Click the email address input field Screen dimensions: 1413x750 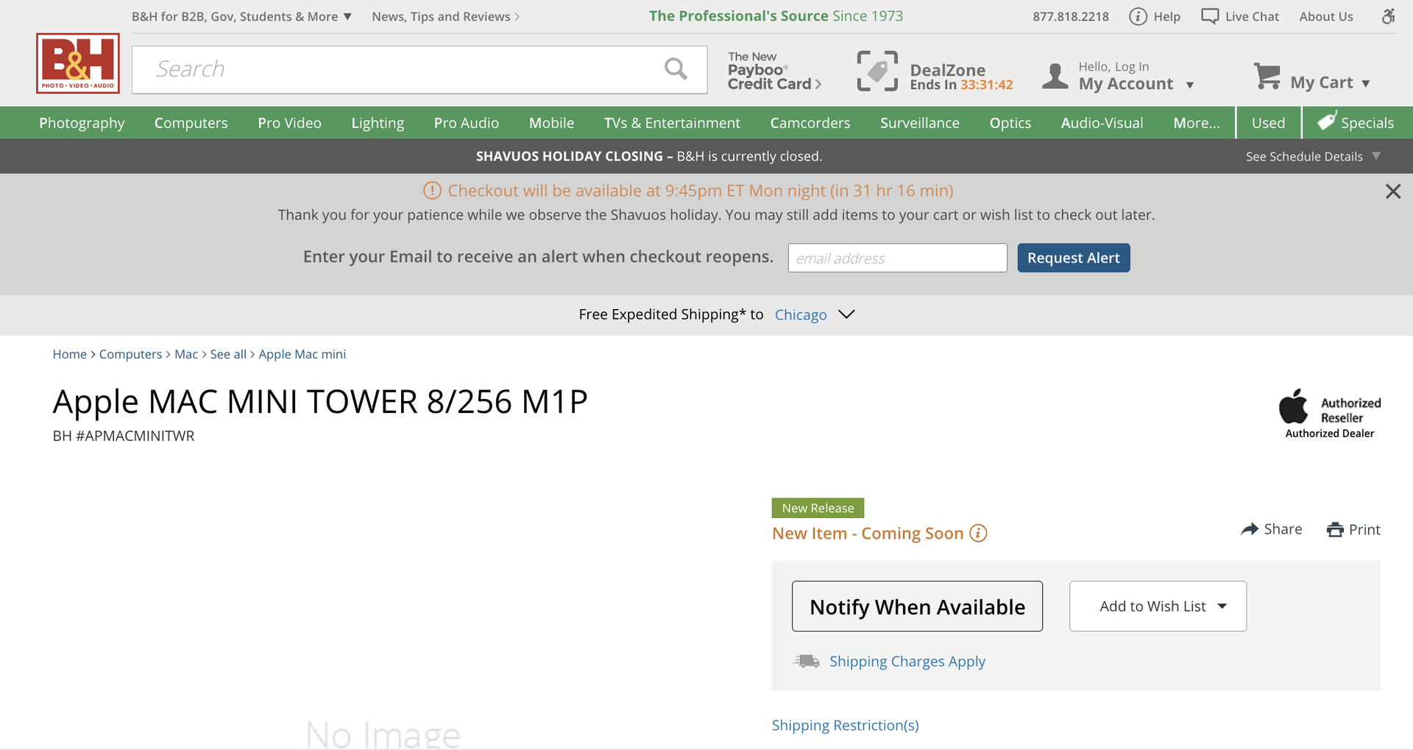point(896,258)
